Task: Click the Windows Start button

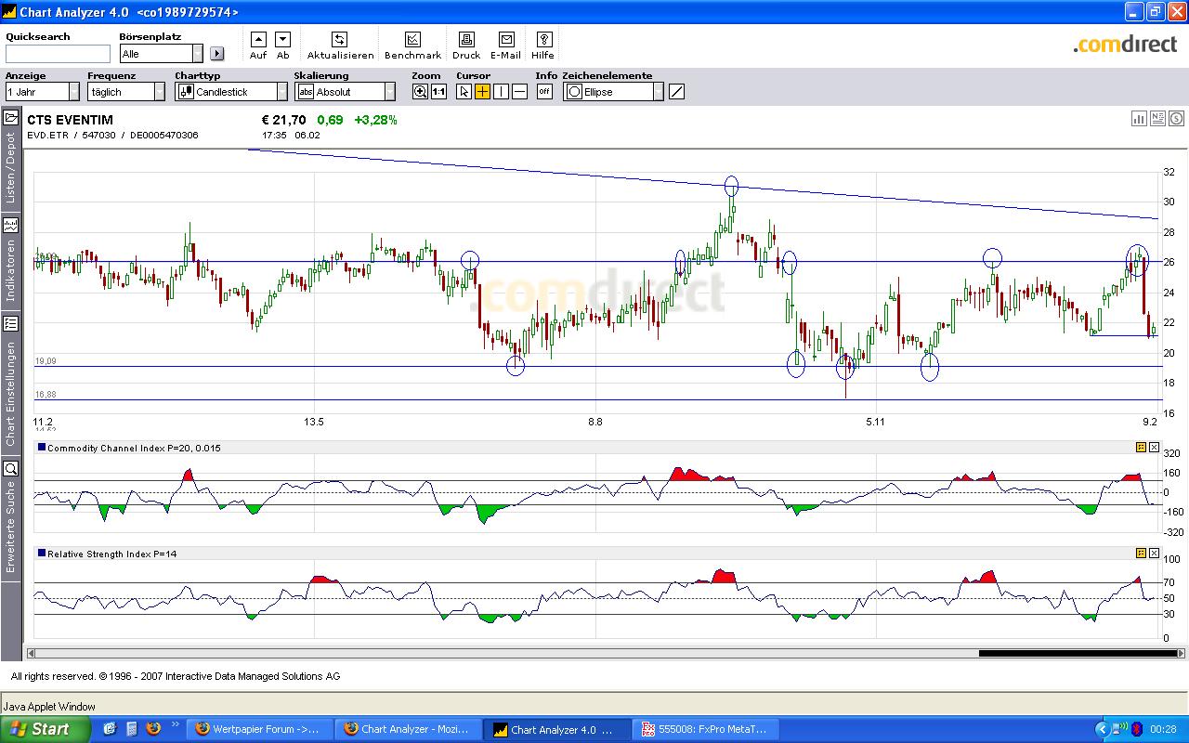Action: point(43,729)
